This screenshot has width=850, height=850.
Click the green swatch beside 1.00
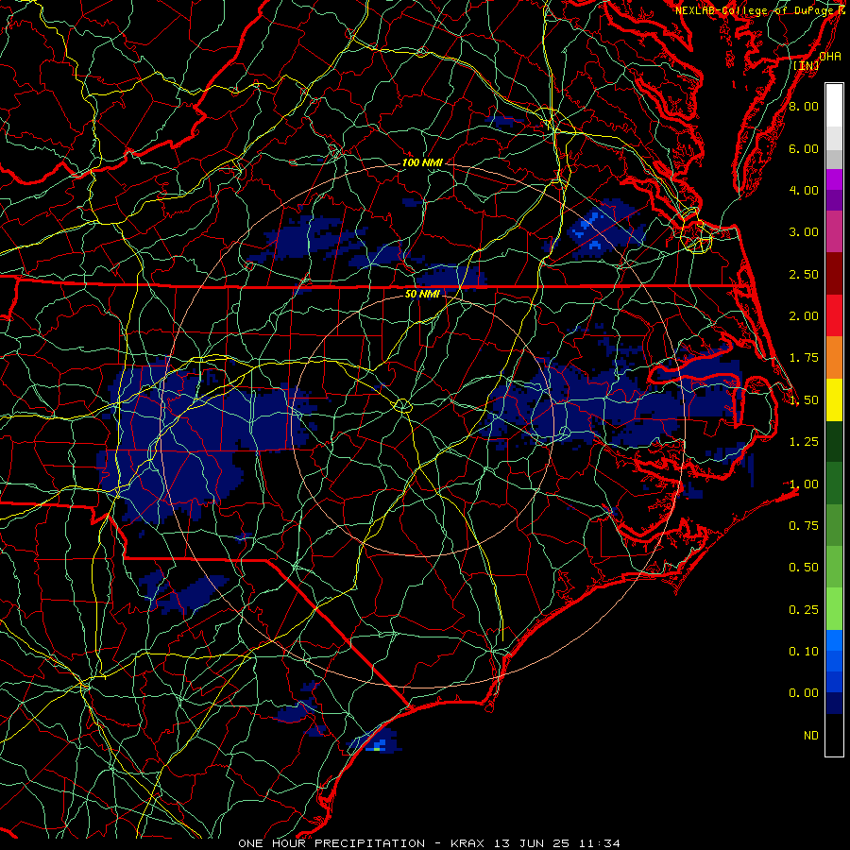[834, 484]
